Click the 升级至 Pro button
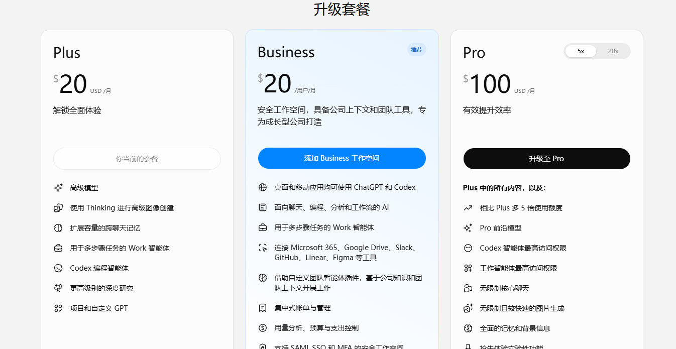This screenshot has width=676, height=349. point(546,159)
